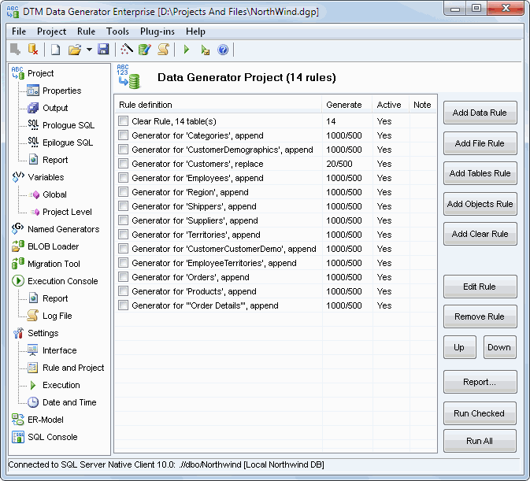Open the Project menu

pos(52,31)
